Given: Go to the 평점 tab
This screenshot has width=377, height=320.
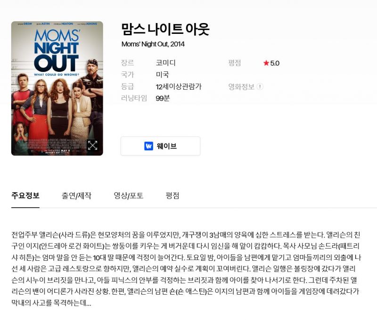Looking at the screenshot, I should click(x=172, y=195).
